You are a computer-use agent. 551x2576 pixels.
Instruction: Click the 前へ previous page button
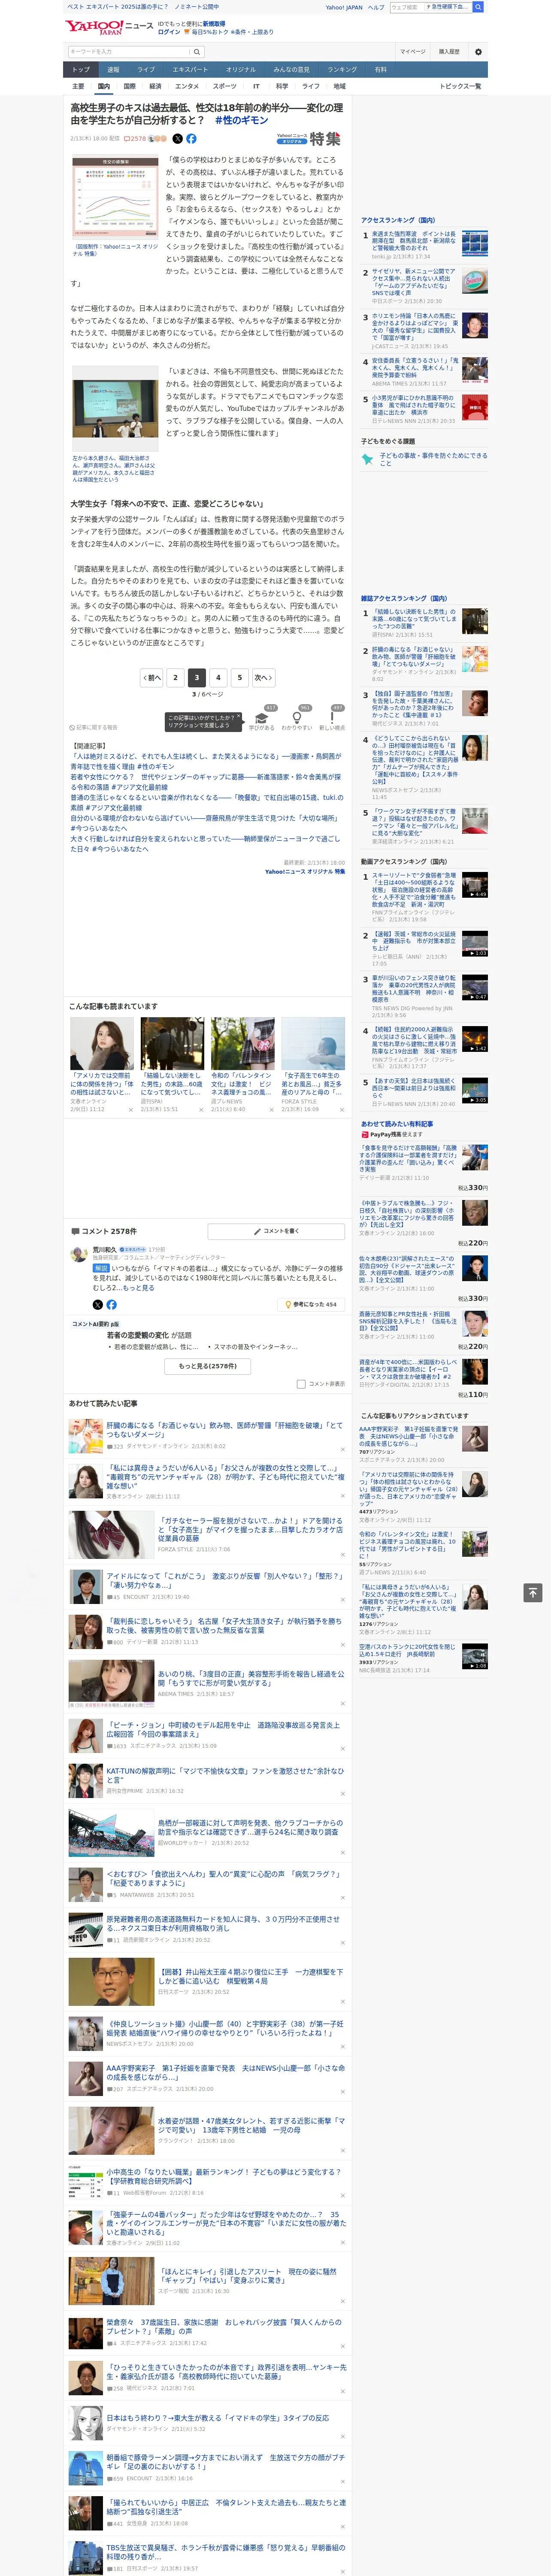(152, 677)
